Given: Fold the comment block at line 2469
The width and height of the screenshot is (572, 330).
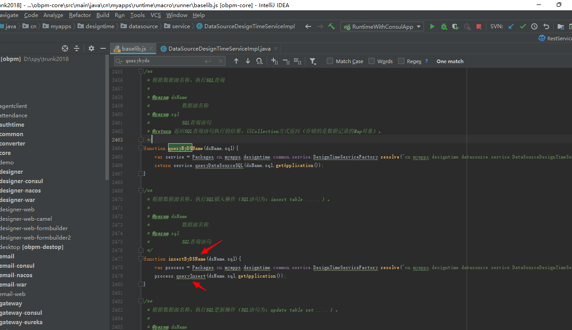Looking at the screenshot, I should pyautogui.click(x=141, y=191).
